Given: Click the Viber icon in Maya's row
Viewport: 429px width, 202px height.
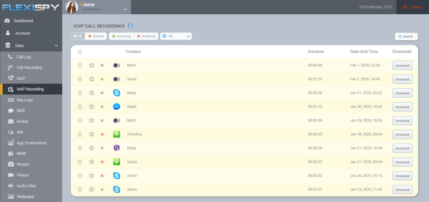Looking at the screenshot, I should click(x=116, y=148).
